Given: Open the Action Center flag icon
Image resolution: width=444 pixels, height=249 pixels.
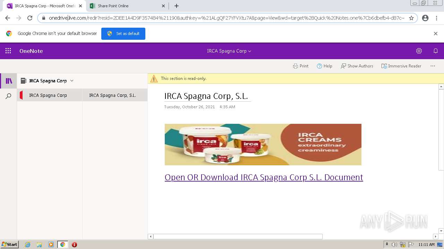Looking at the screenshot, I should pyautogui.click(x=410, y=245).
